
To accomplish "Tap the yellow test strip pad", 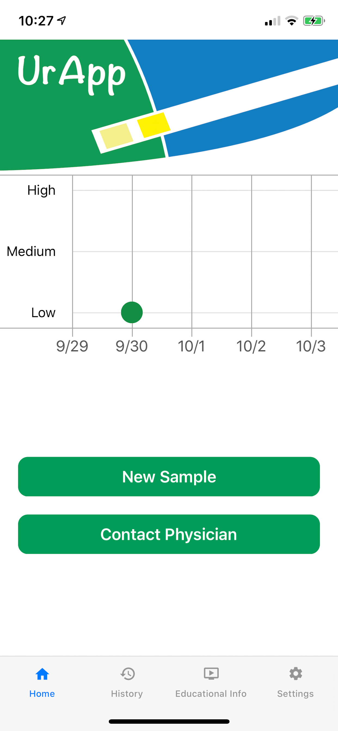I will 154,125.
